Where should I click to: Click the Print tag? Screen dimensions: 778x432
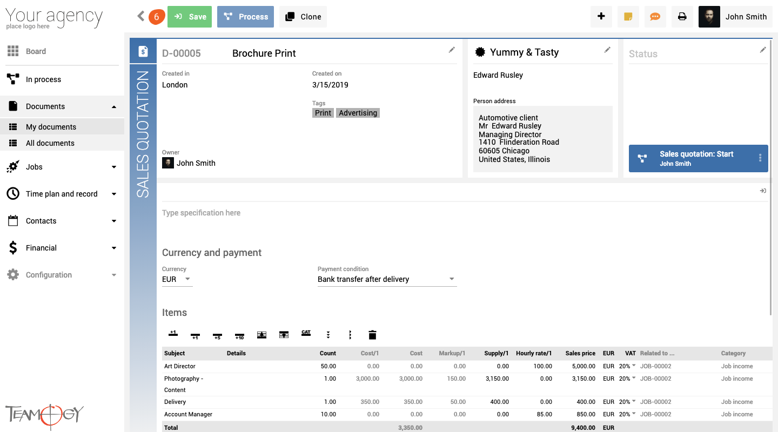(x=323, y=113)
